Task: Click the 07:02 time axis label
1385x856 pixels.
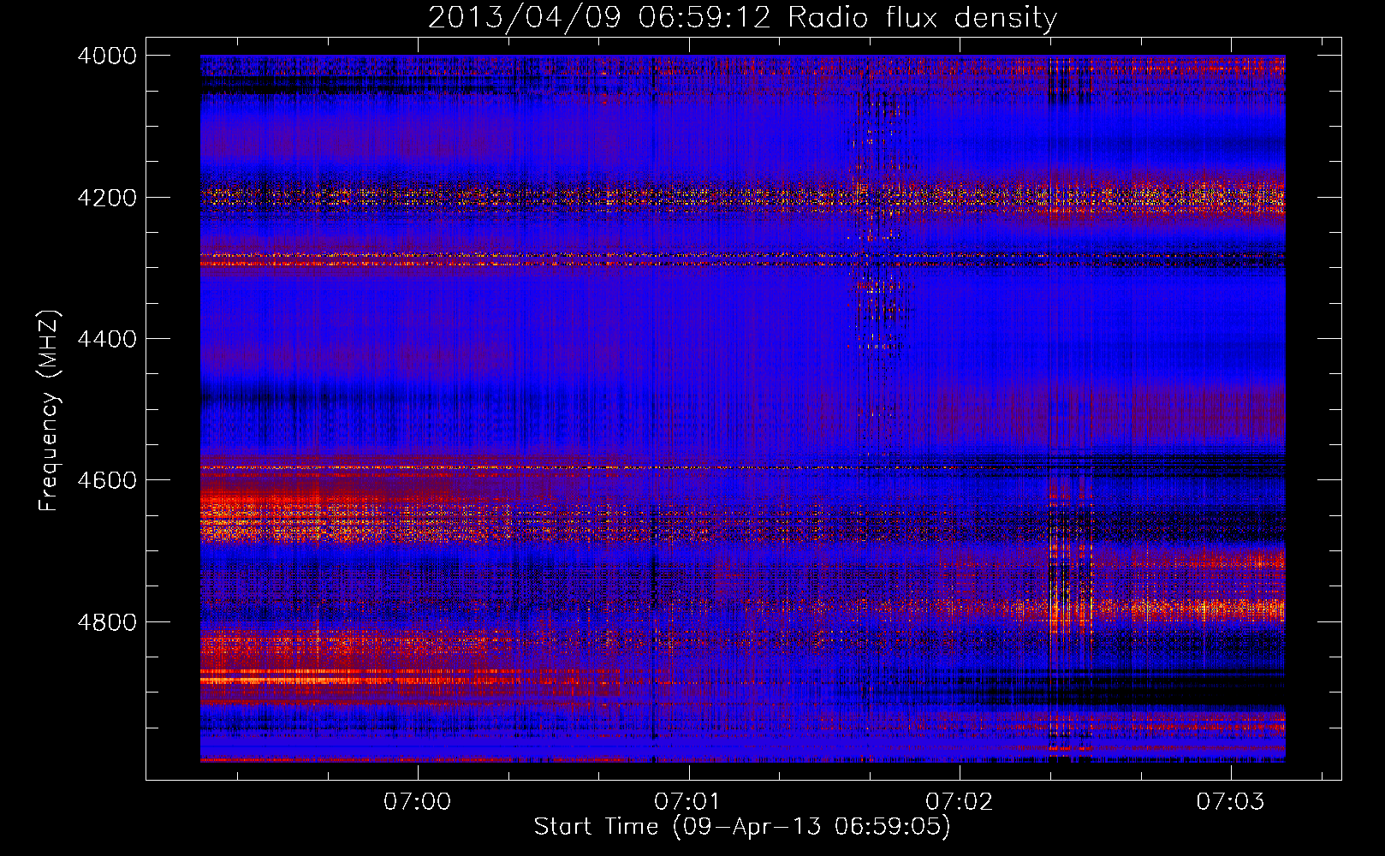Action: click(960, 802)
